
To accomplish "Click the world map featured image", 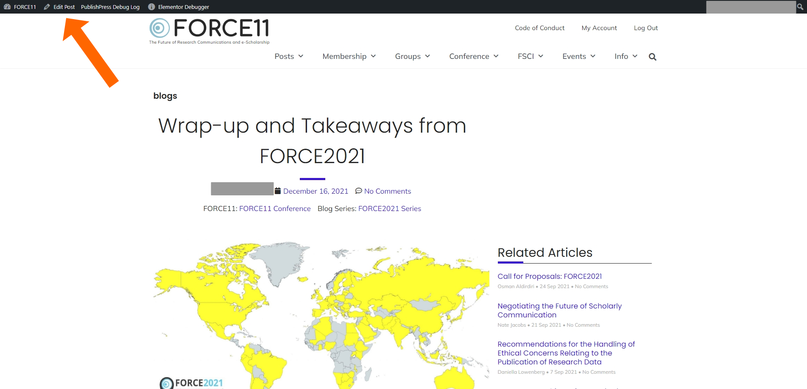I will [x=321, y=316].
